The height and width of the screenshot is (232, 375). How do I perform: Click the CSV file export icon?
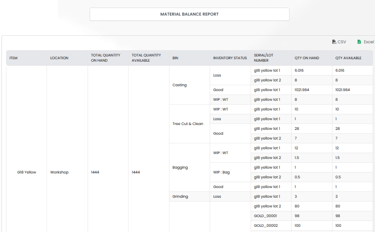334,41
